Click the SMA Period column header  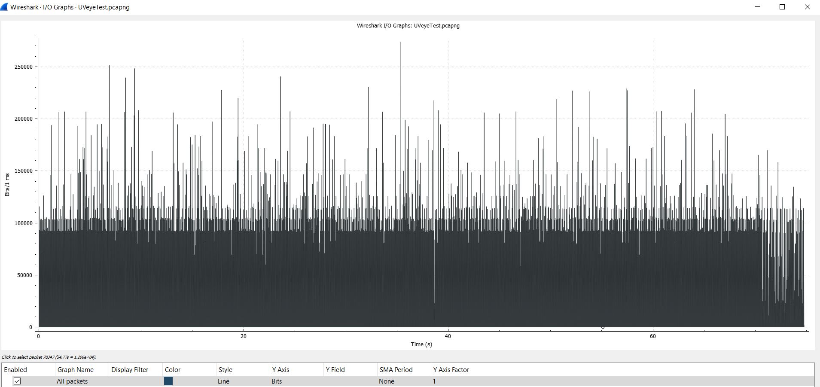[x=396, y=370]
